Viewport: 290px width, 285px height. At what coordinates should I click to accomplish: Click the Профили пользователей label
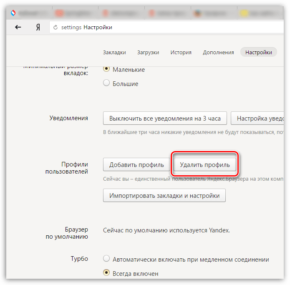67,168
